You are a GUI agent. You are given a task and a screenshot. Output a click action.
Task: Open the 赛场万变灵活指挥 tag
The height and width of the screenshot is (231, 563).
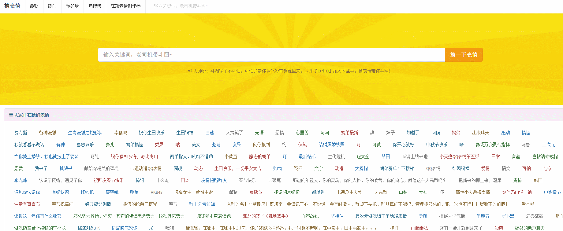(x=493, y=145)
